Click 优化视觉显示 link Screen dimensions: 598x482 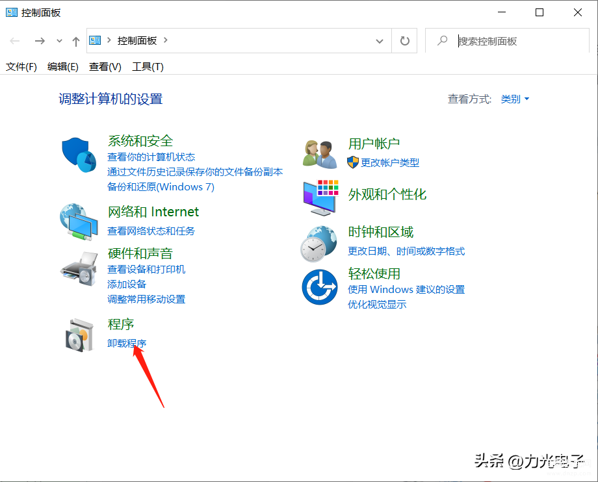(377, 305)
